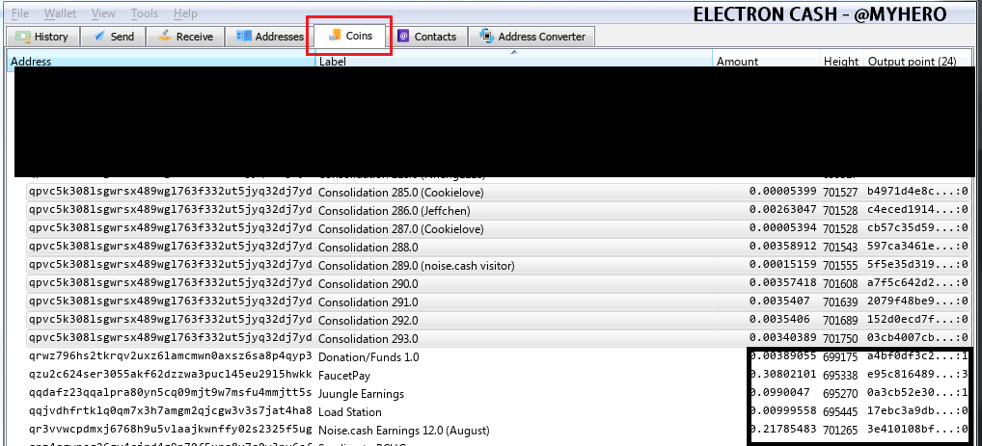Click address qr3vvwcpdmxj6768h9u5vlaajkwnffy02s2325f5ug

(171, 431)
